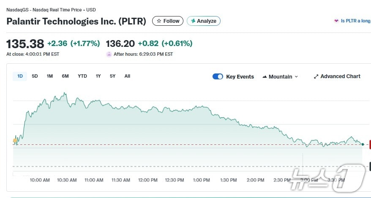Viewport: 371px width, 198px height.
Task: Show the All time range
Action: coord(127,76)
